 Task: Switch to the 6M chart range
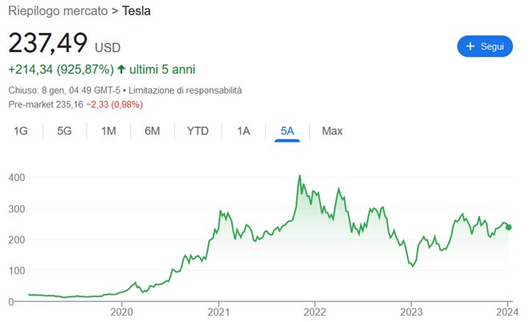[x=152, y=131]
